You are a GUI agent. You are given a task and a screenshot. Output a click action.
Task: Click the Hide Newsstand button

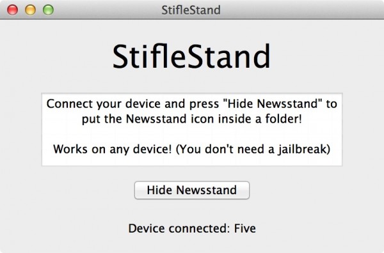coord(192,190)
